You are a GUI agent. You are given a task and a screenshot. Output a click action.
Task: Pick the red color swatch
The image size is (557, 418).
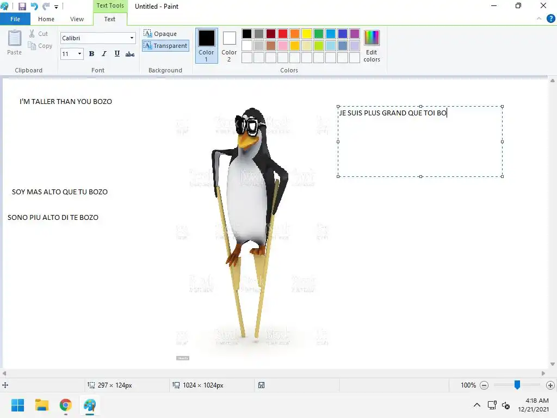283,34
